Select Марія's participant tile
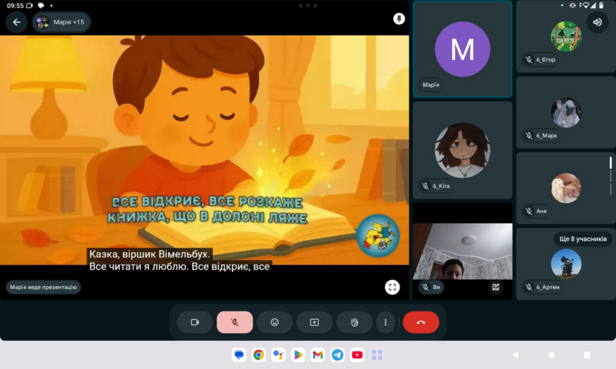Viewport: 616px width, 369px height. click(462, 49)
